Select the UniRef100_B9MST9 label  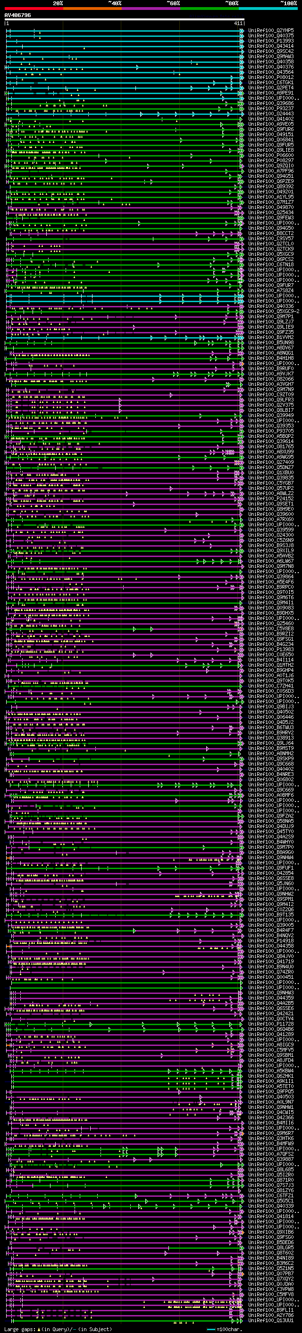pyautogui.click(x=270, y=748)
